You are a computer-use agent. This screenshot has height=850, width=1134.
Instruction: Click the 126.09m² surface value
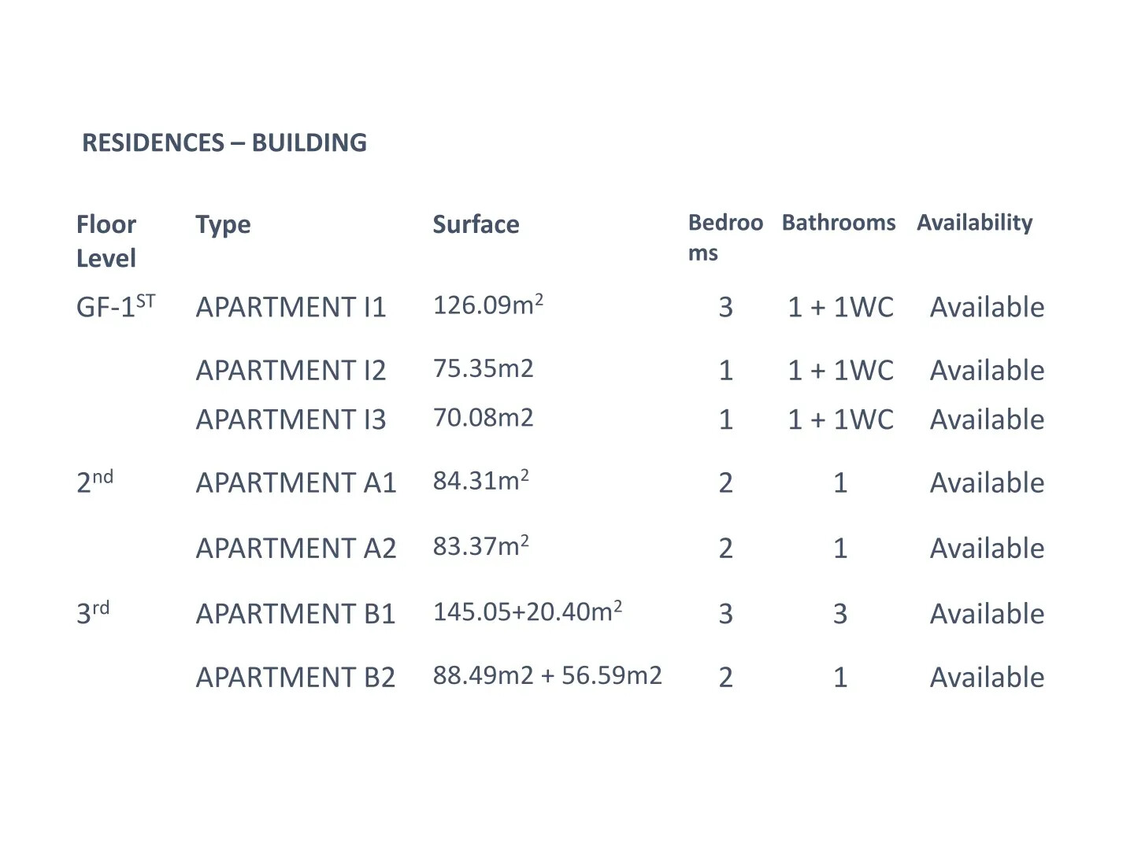coord(487,305)
